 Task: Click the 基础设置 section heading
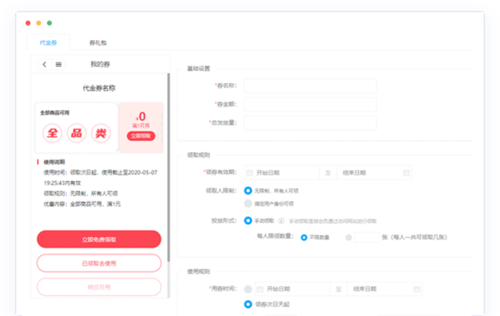(x=199, y=68)
